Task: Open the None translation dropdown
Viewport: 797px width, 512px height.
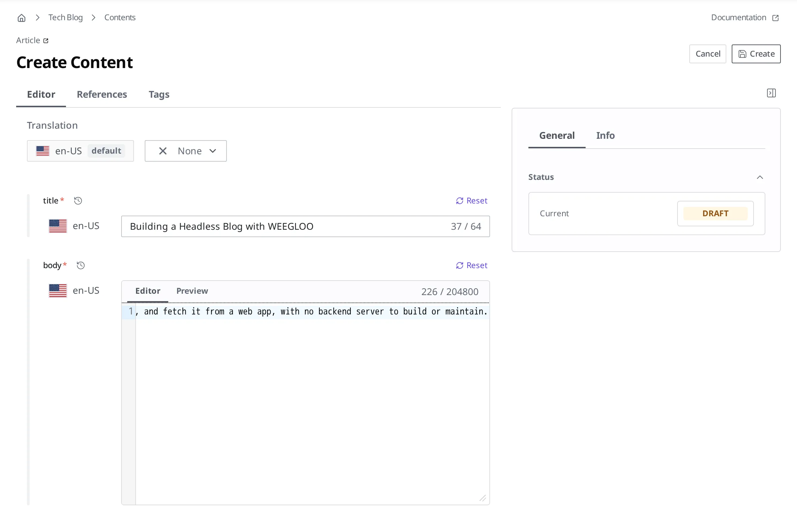Action: click(213, 151)
